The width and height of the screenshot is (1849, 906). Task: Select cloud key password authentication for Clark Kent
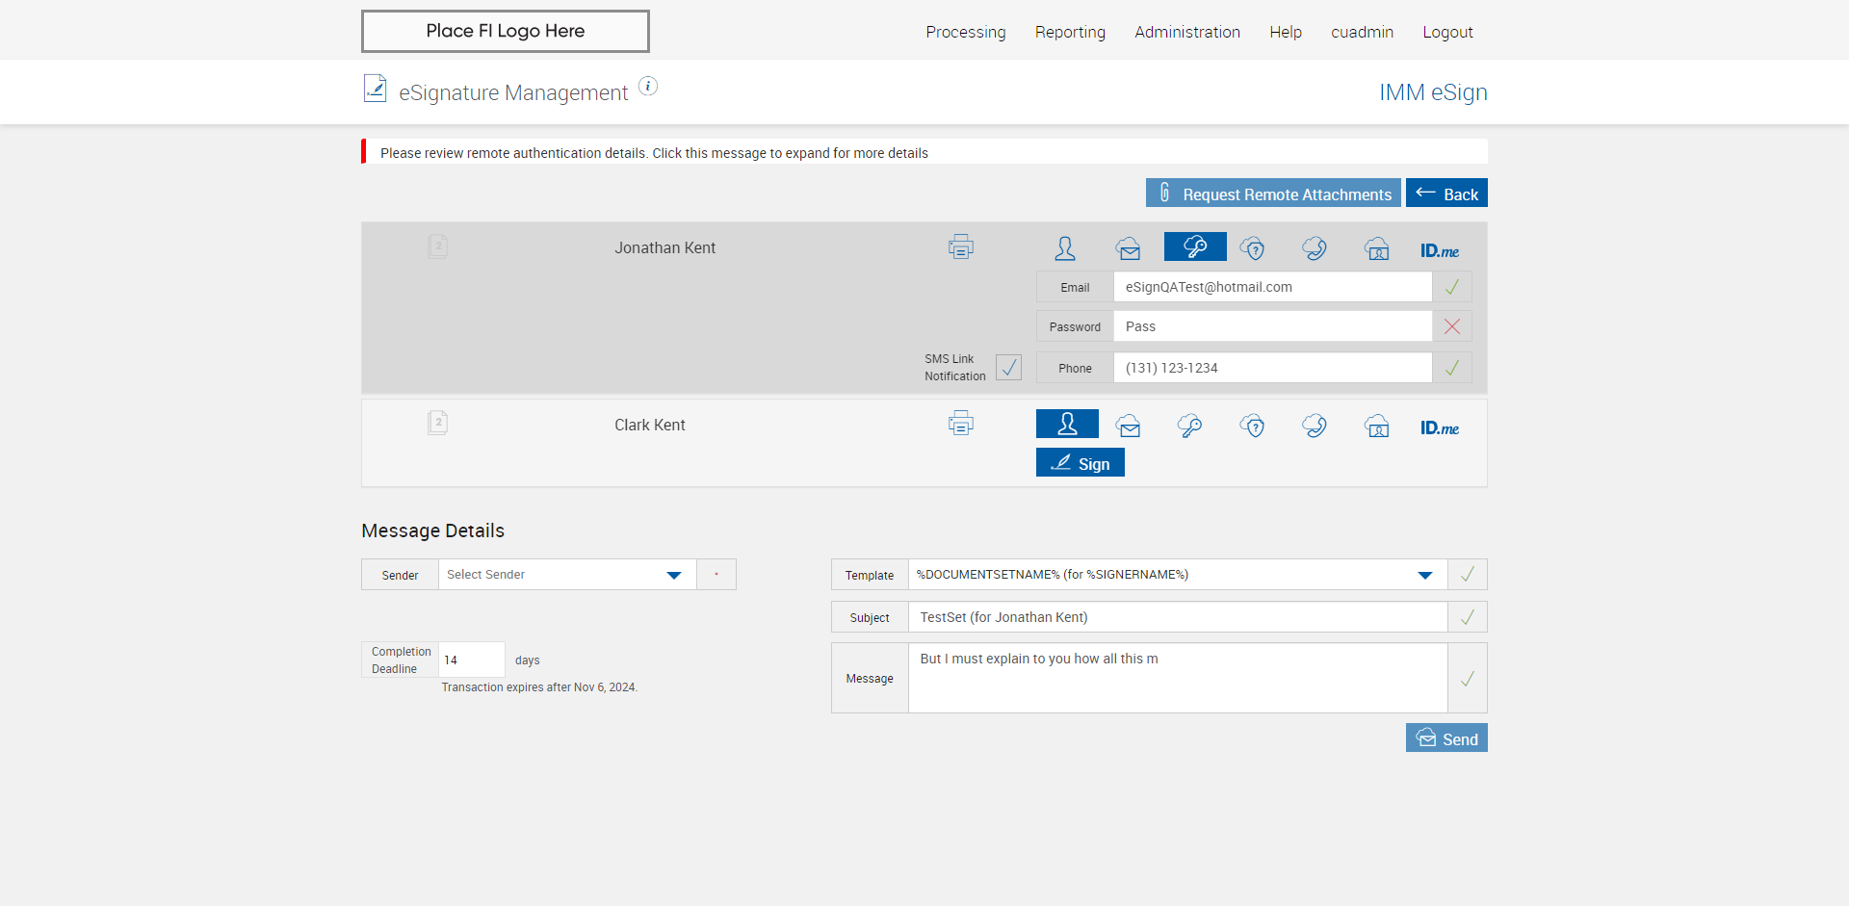[x=1189, y=426]
